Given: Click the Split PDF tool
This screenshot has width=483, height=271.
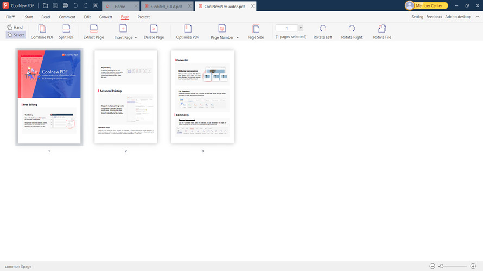Looking at the screenshot, I should [x=66, y=28].
